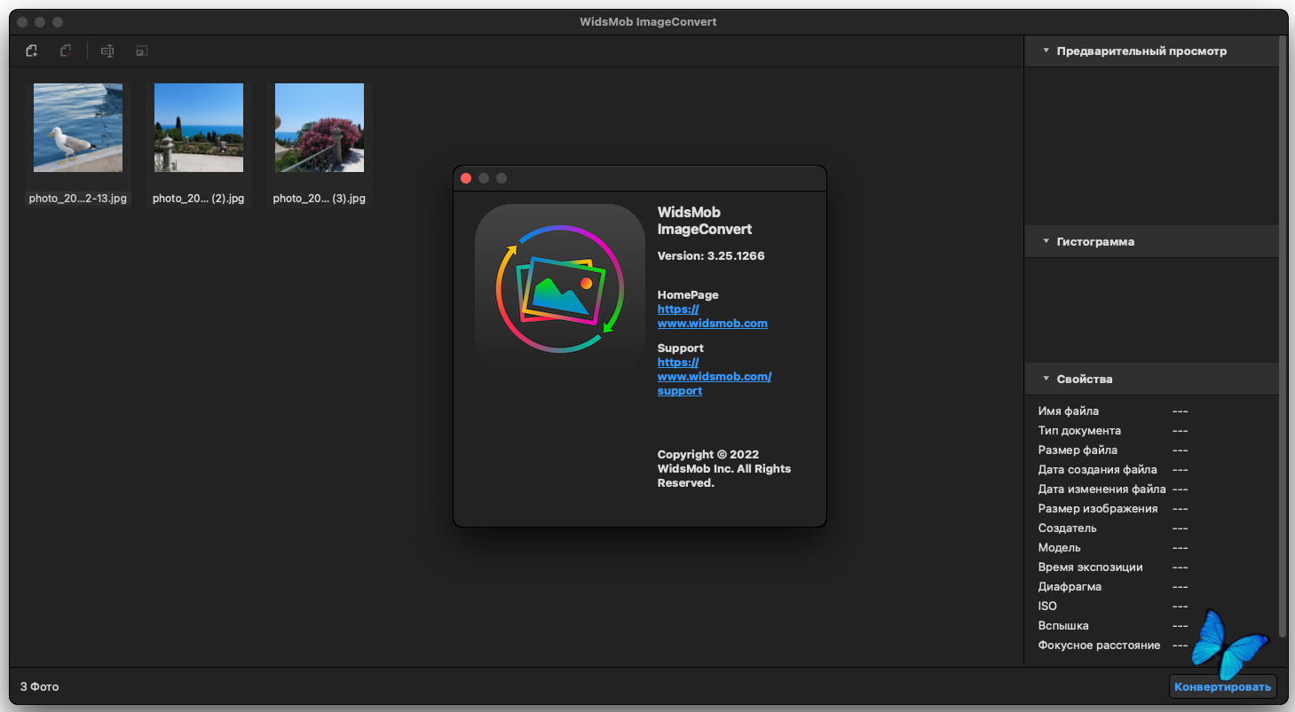Click the Copyright © 2022 WidsMob text
Viewport: 1295px width, 712px height.
click(x=724, y=469)
